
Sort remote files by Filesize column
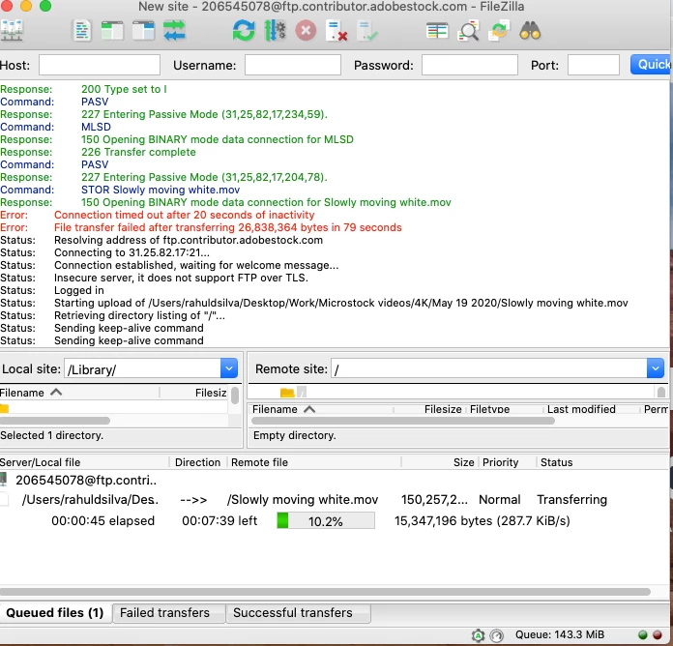(x=429, y=409)
